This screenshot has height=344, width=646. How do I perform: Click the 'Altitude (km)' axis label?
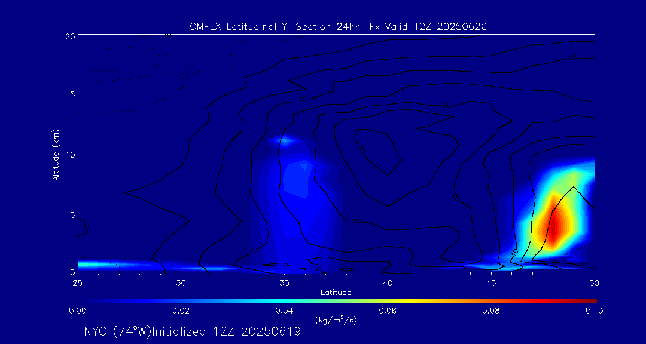click(56, 155)
